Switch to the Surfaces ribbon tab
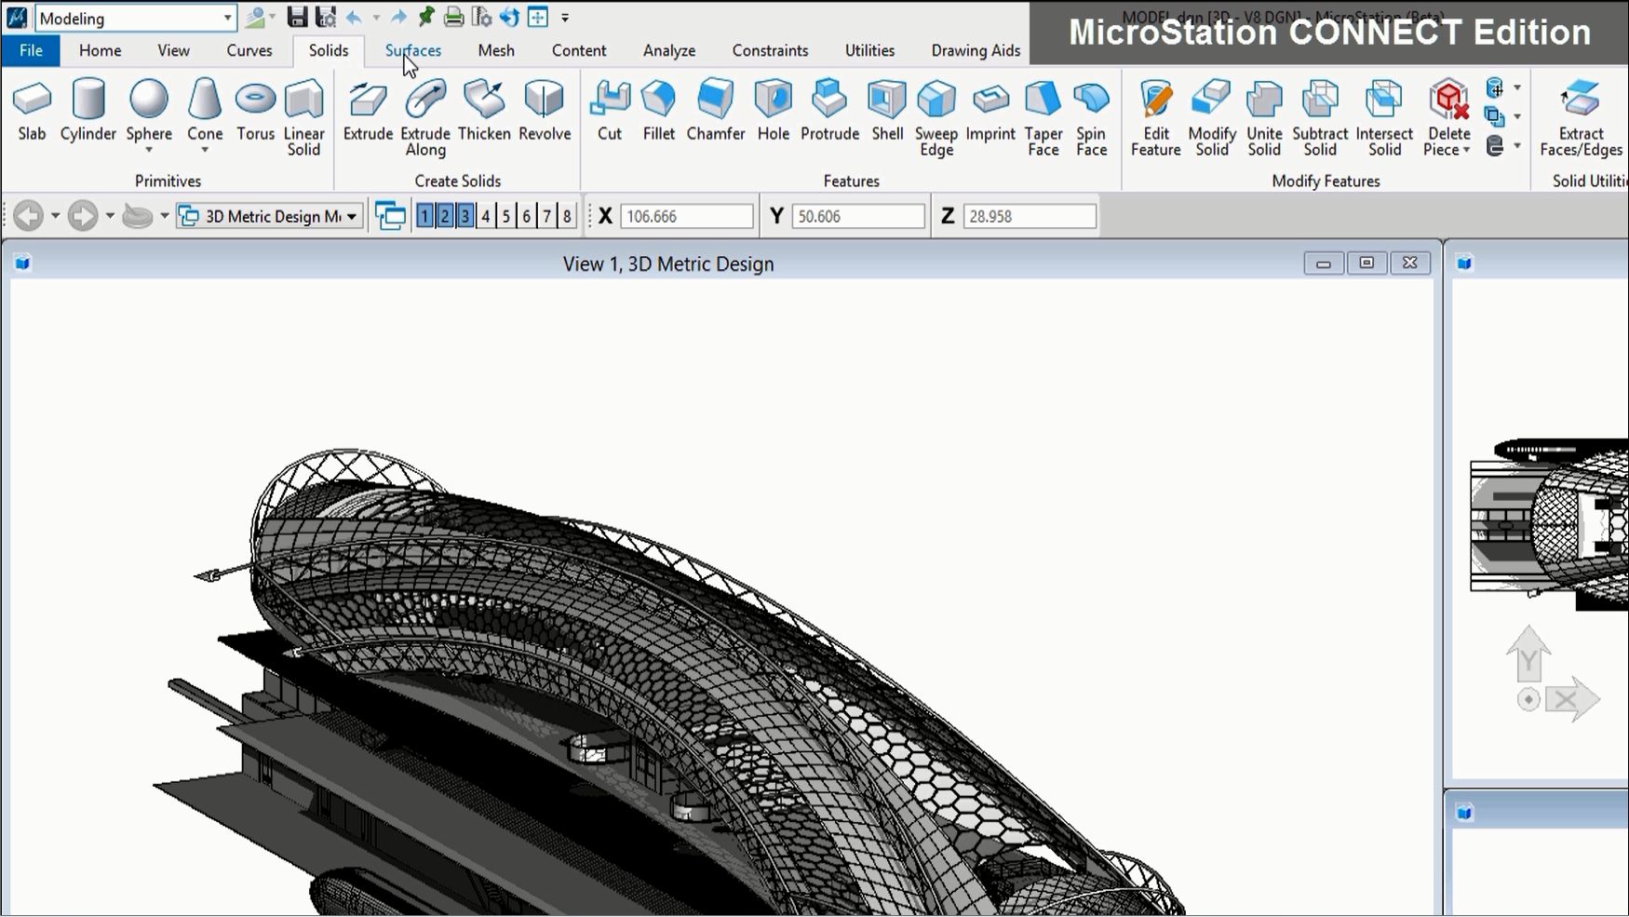The width and height of the screenshot is (1629, 917). 413,50
